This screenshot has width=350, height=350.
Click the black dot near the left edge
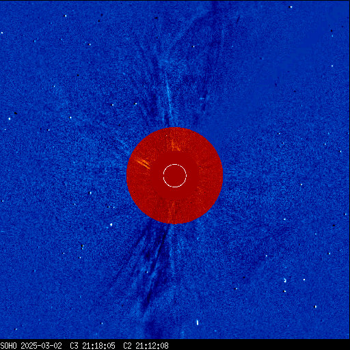point(16,113)
